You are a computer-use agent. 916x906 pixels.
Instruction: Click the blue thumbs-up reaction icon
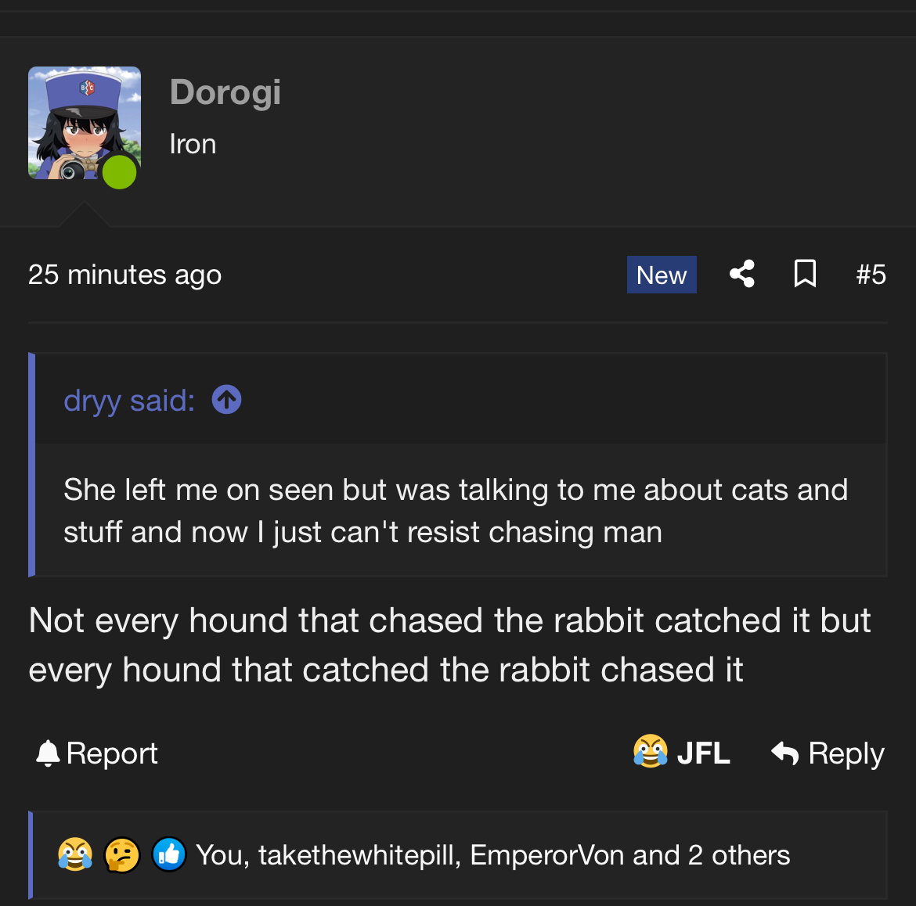(x=169, y=854)
